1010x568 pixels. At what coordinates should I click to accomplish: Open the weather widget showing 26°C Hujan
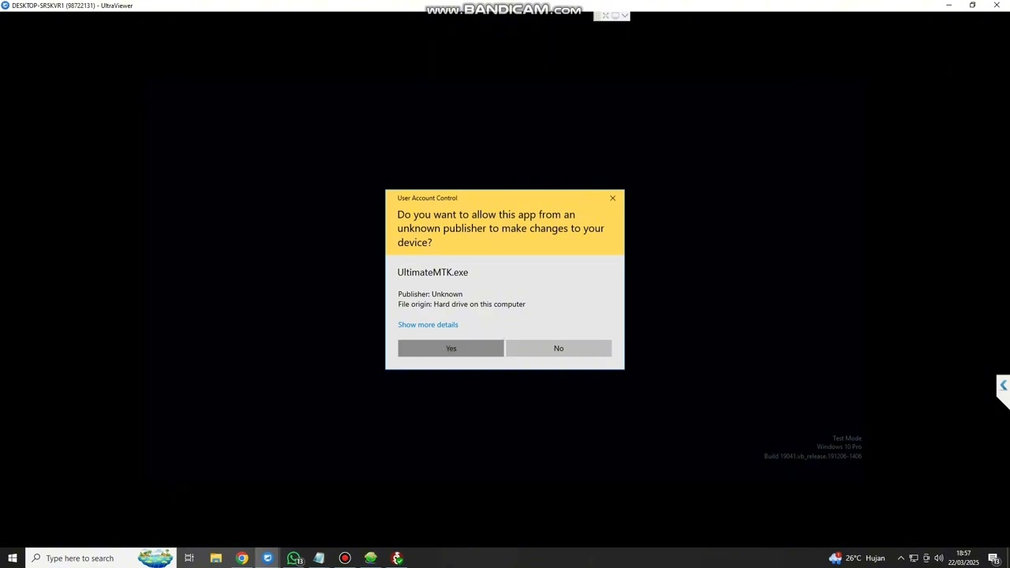pos(857,558)
